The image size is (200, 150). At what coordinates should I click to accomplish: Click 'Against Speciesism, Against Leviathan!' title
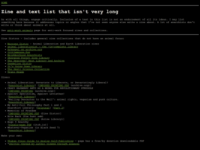[x=36, y=94]
